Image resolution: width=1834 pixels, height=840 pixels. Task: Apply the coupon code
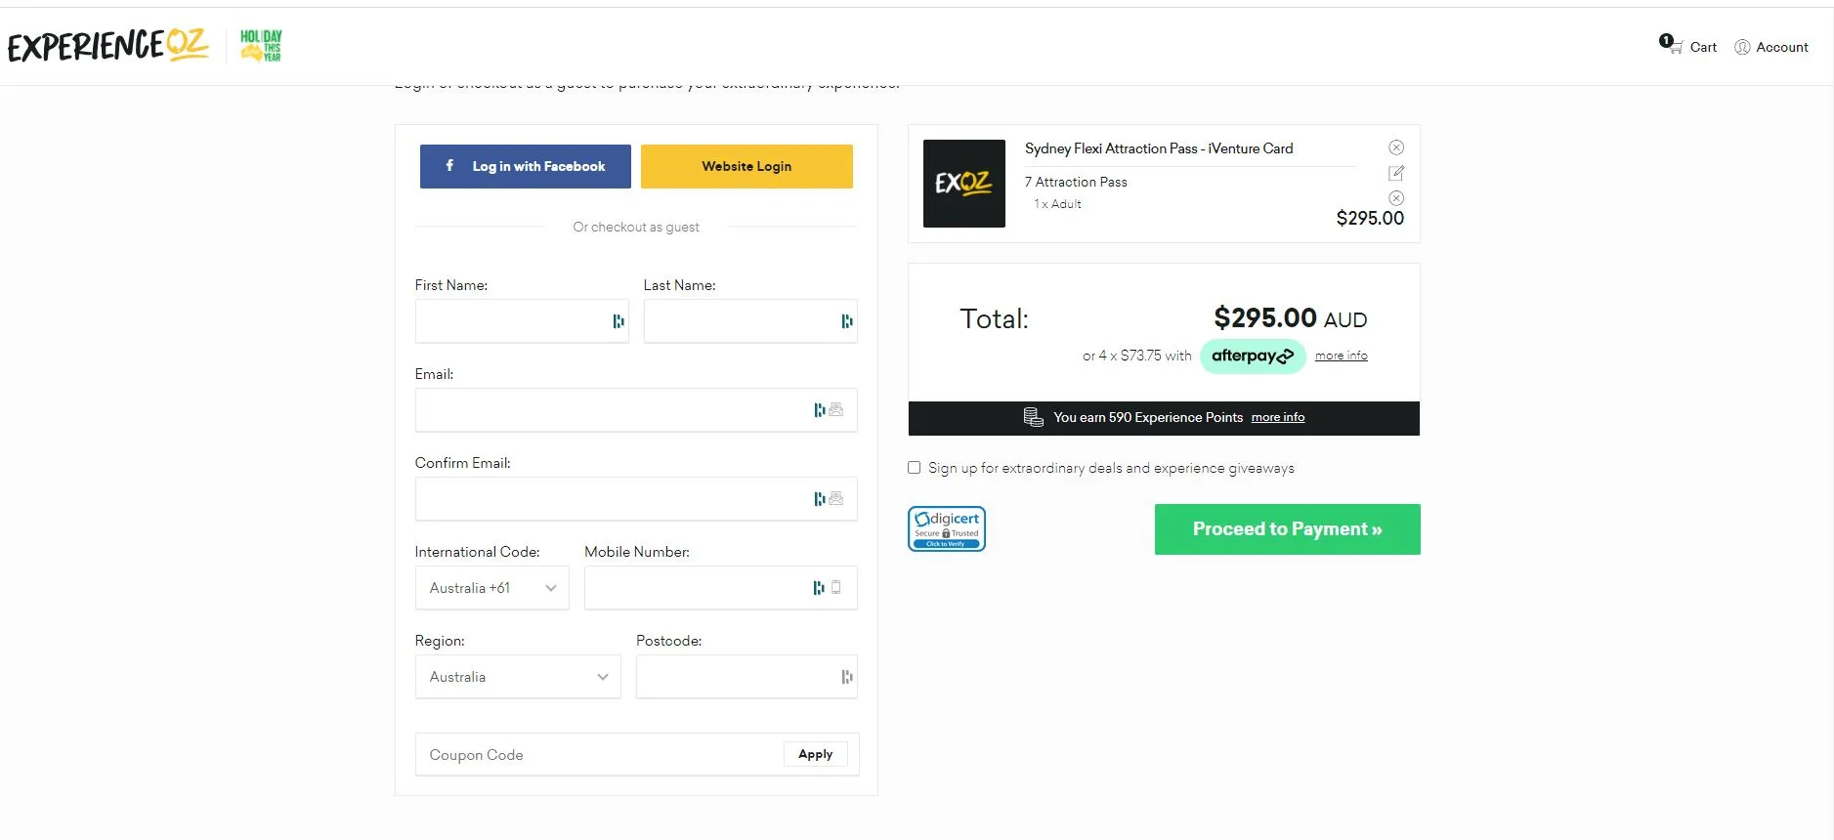coord(815,754)
